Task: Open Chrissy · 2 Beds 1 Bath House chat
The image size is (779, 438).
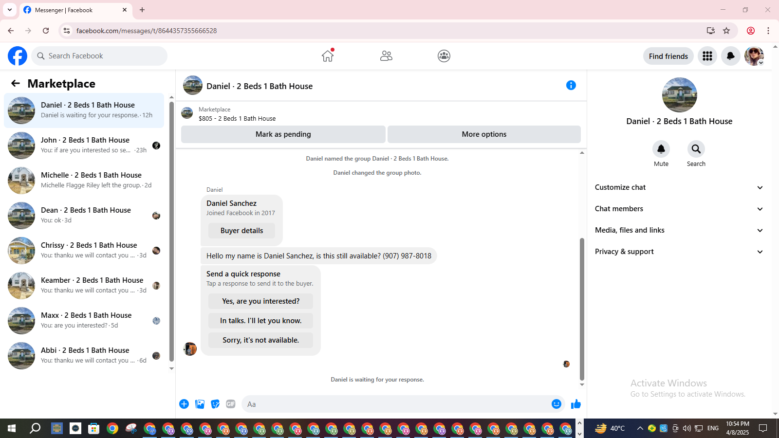Action: point(84,251)
